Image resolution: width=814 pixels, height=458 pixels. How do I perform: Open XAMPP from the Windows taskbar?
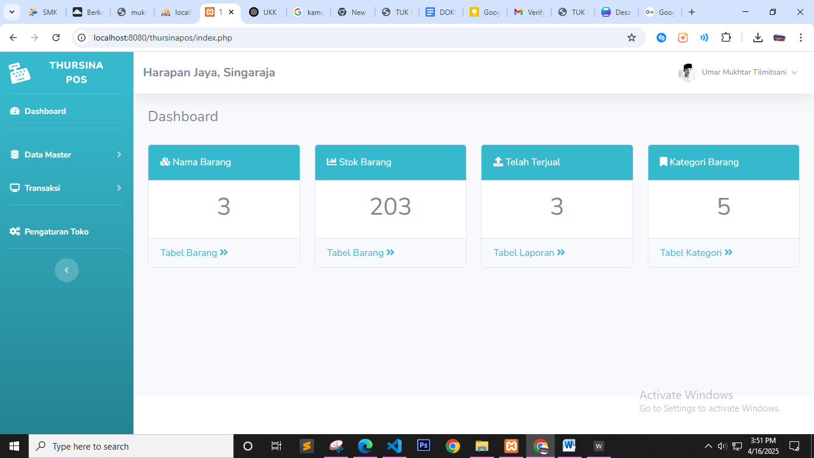point(511,446)
